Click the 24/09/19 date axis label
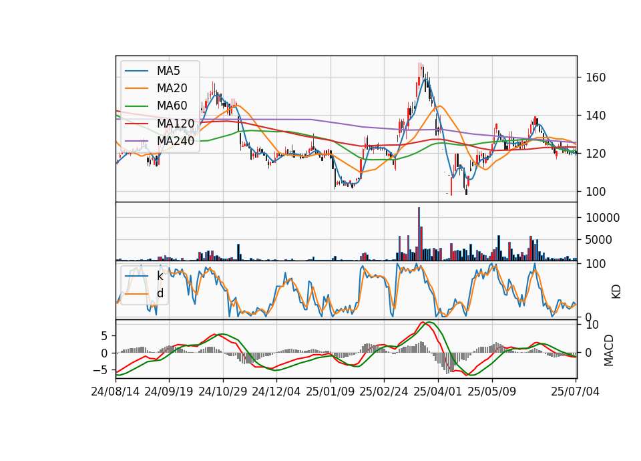This screenshot has width=641, height=461. 169,392
